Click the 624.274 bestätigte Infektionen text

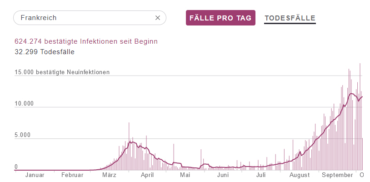[x=86, y=41]
